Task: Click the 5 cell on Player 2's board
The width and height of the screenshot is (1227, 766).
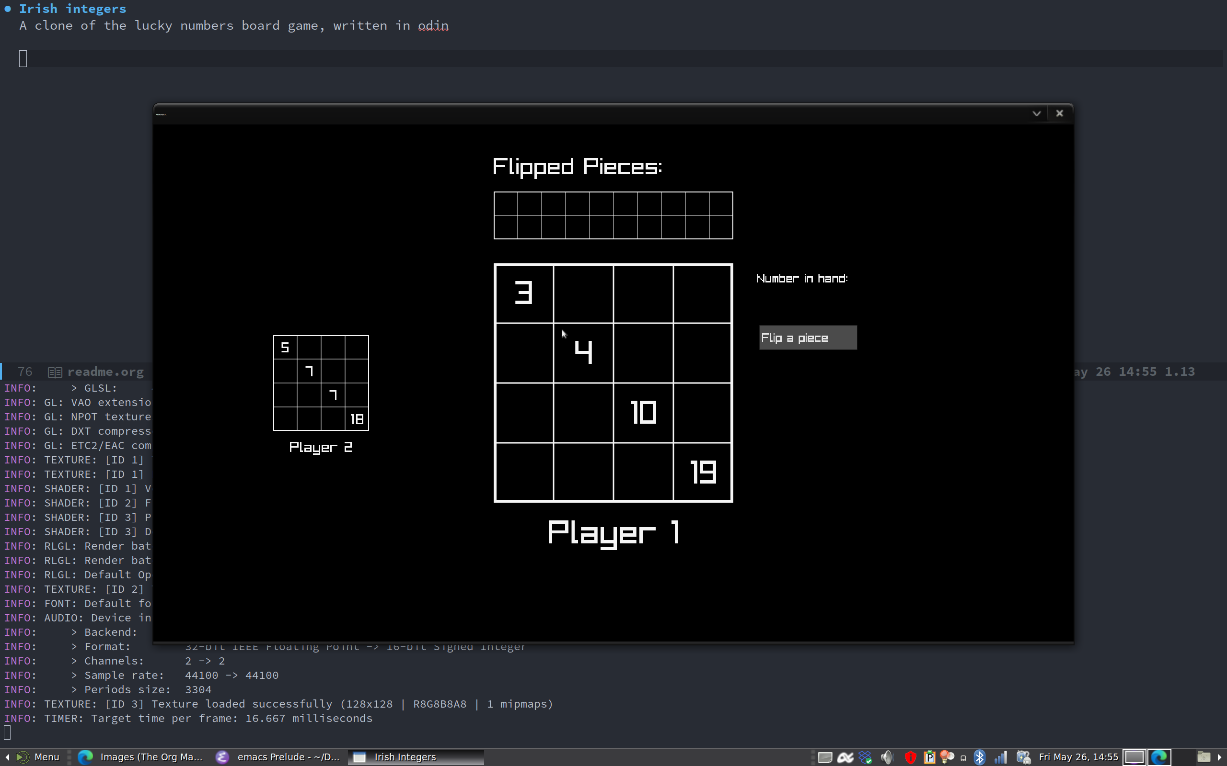Action: point(285,347)
